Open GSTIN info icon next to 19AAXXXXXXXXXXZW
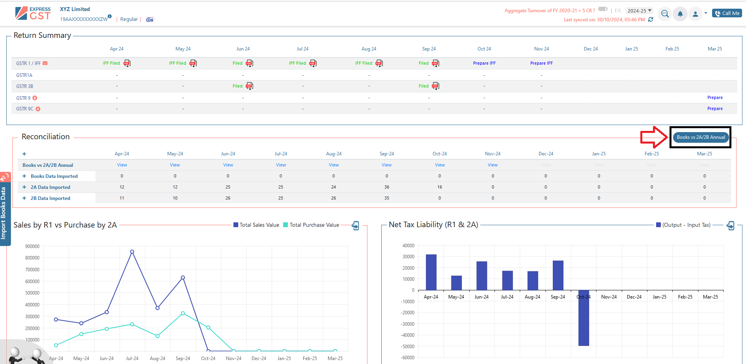This screenshot has height=364, width=746. [x=110, y=17]
